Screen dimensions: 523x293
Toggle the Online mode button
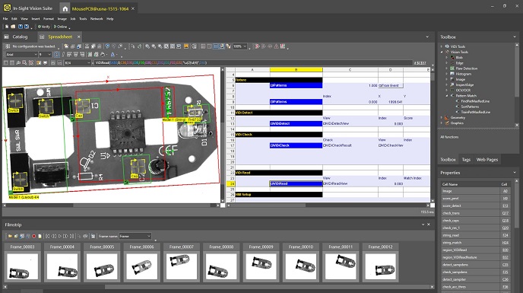[x=60, y=27]
